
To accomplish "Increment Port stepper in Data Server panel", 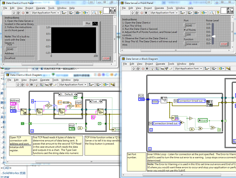I will coord(185,25).
